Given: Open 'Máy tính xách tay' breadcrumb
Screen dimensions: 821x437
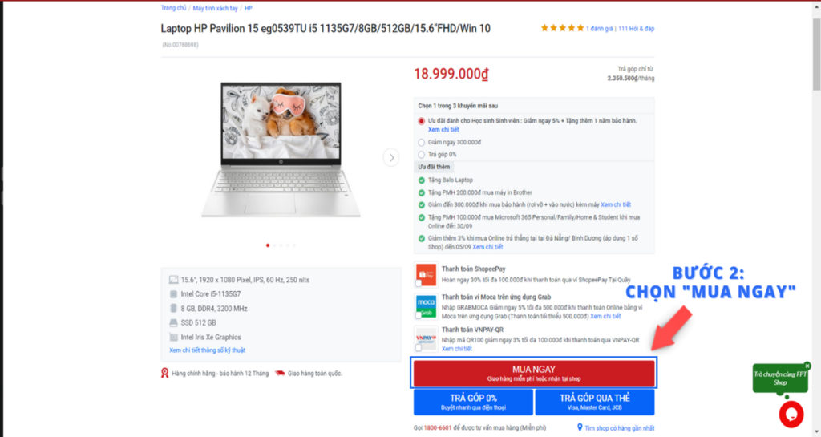Looking at the screenshot, I should [x=215, y=8].
